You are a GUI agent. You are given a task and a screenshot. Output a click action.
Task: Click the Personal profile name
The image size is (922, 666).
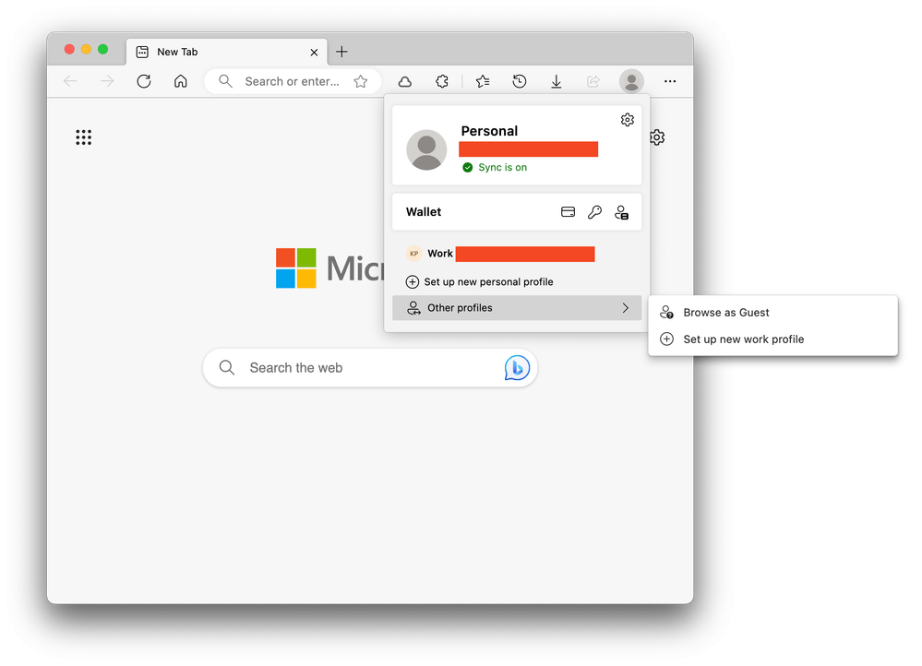(x=489, y=131)
